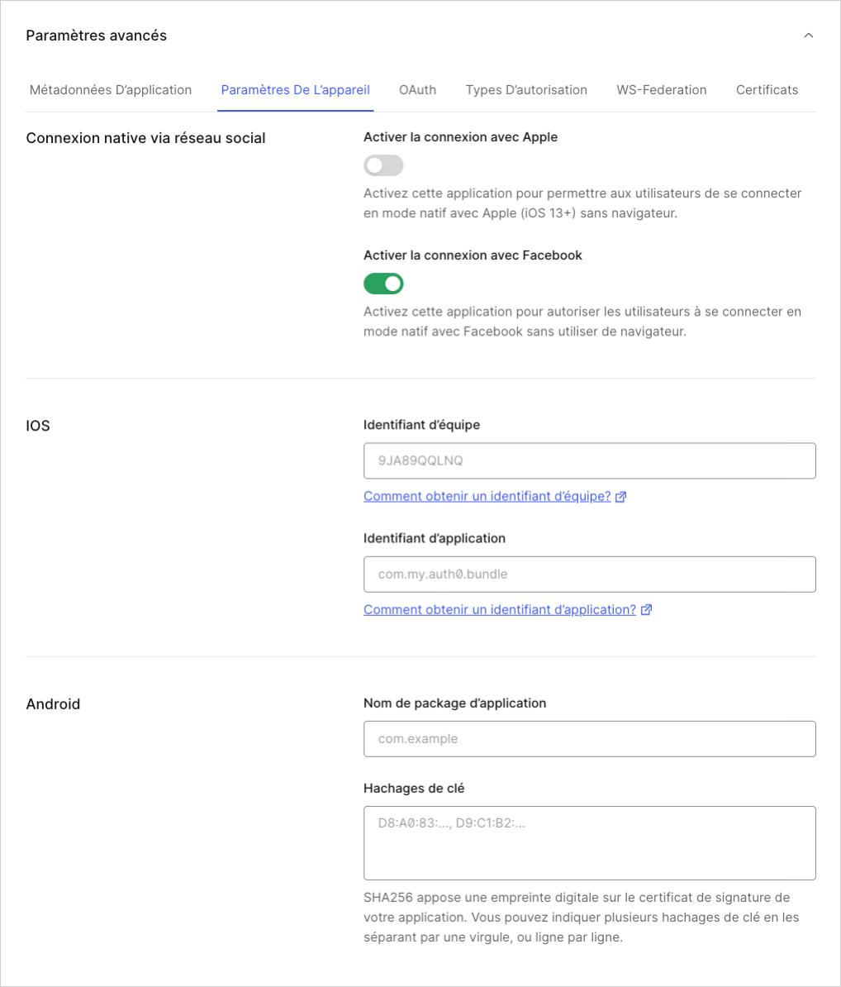Switch to the WS-Federation tab

tap(661, 90)
